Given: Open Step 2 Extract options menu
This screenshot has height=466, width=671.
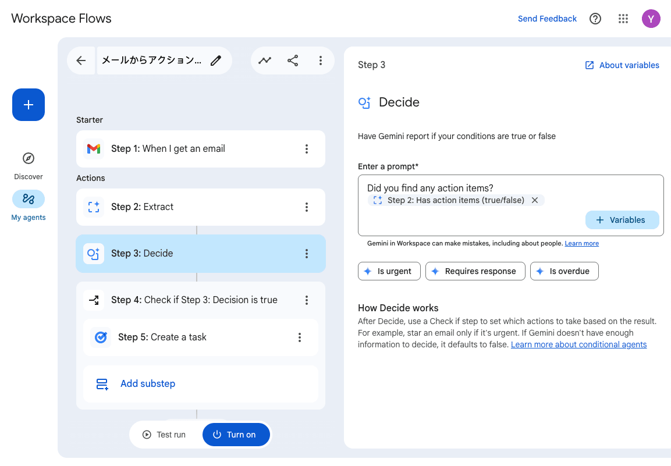Looking at the screenshot, I should tap(306, 207).
